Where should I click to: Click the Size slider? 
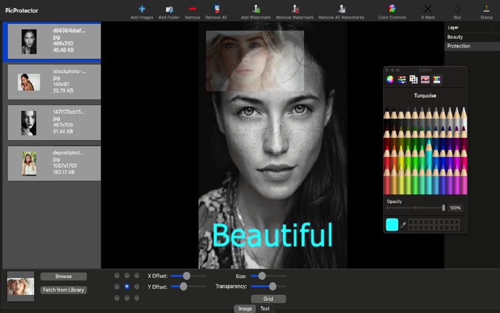pos(268,275)
